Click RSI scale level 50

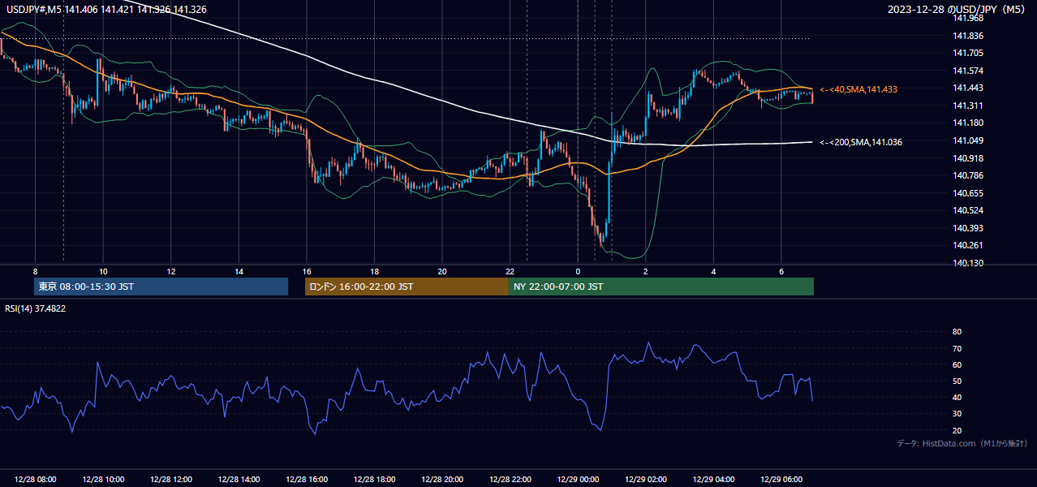(x=957, y=381)
